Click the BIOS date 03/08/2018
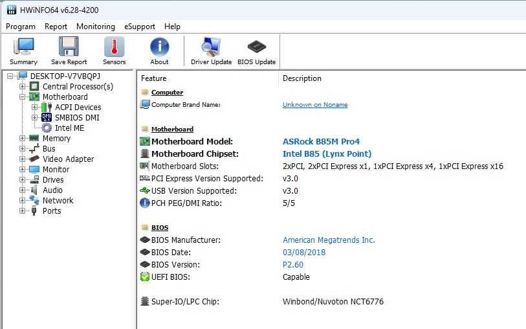The image size is (526, 329). pos(304,253)
